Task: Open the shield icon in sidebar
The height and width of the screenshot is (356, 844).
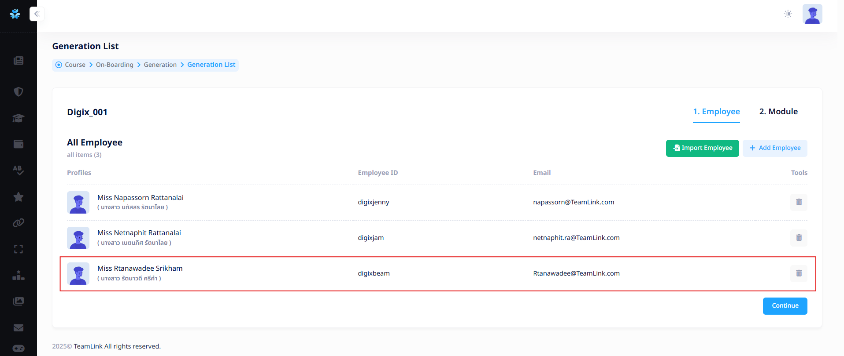Action: tap(19, 92)
